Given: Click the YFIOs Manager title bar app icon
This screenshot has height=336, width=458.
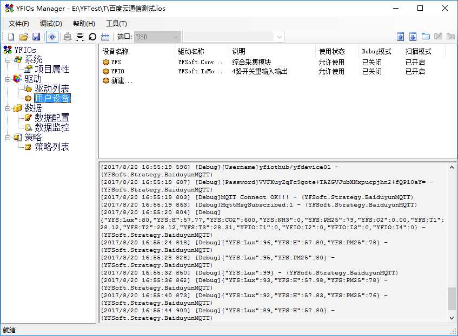Looking at the screenshot, I should (x=9, y=8).
